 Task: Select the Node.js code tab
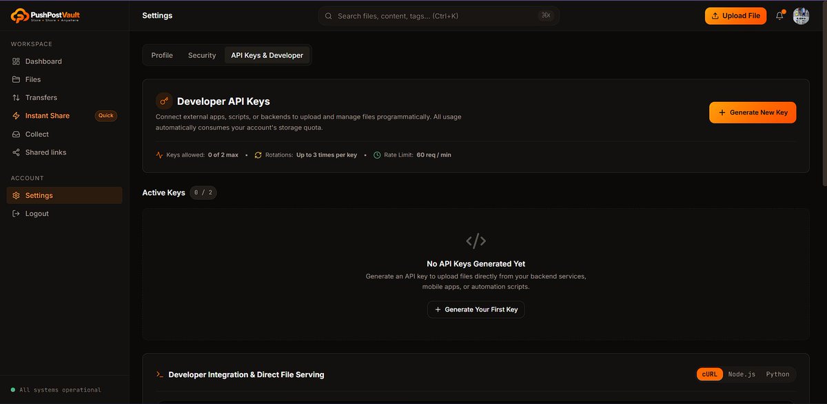coord(742,374)
